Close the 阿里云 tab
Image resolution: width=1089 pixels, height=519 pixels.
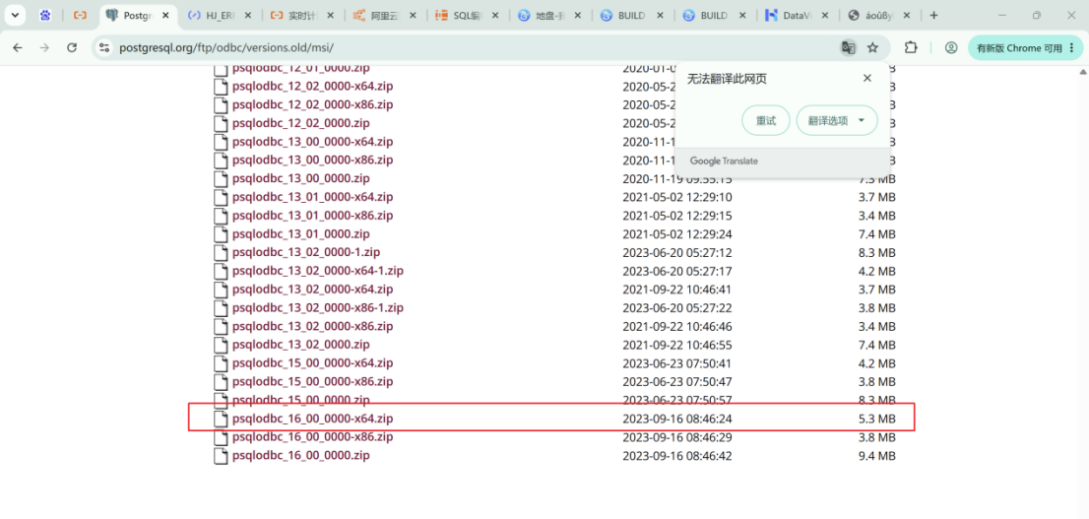click(413, 16)
